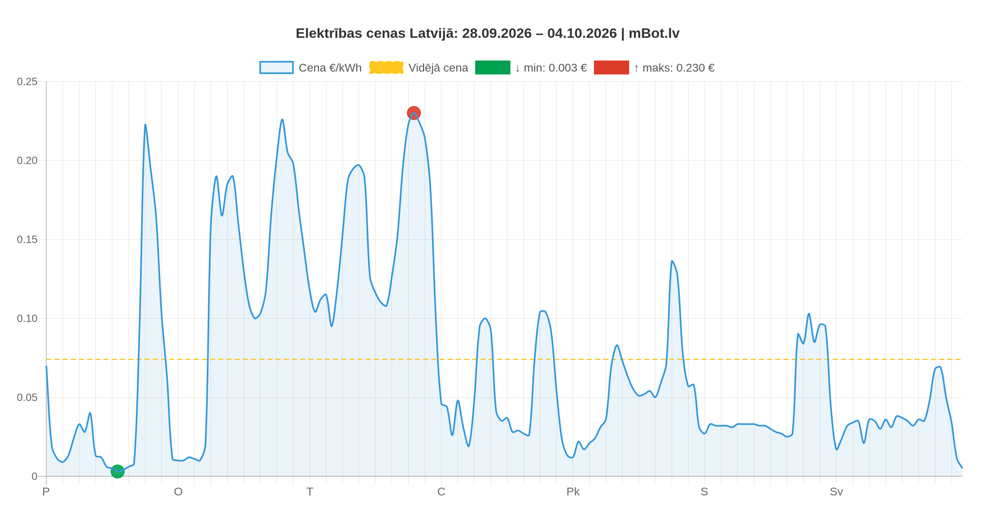
Task: Select the red maximum price point
Action: pos(414,113)
